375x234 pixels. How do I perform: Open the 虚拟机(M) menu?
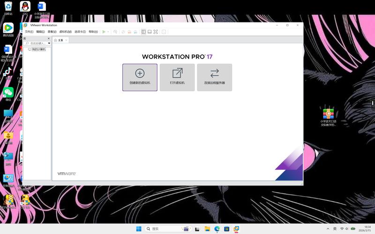[65, 32]
